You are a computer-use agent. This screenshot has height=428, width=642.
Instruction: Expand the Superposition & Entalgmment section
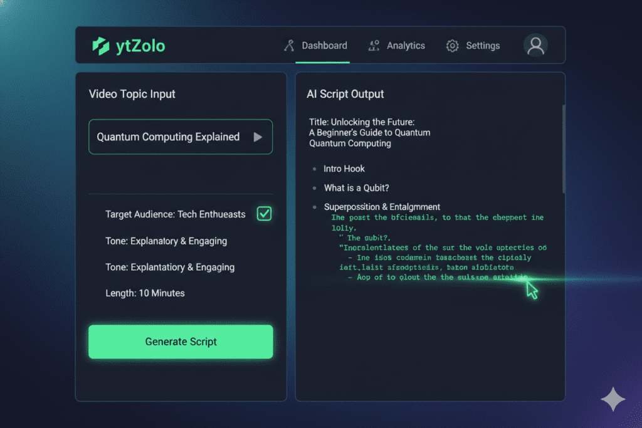[382, 207]
